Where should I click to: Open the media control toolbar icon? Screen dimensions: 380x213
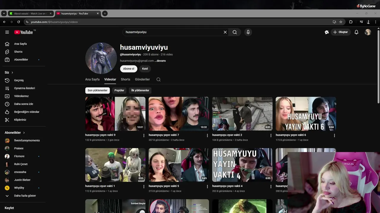tap(361, 22)
